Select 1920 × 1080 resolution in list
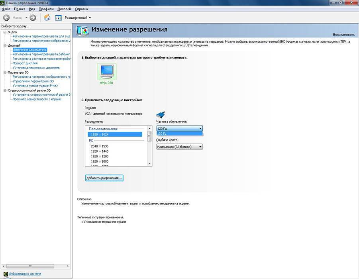 (x=100, y=161)
